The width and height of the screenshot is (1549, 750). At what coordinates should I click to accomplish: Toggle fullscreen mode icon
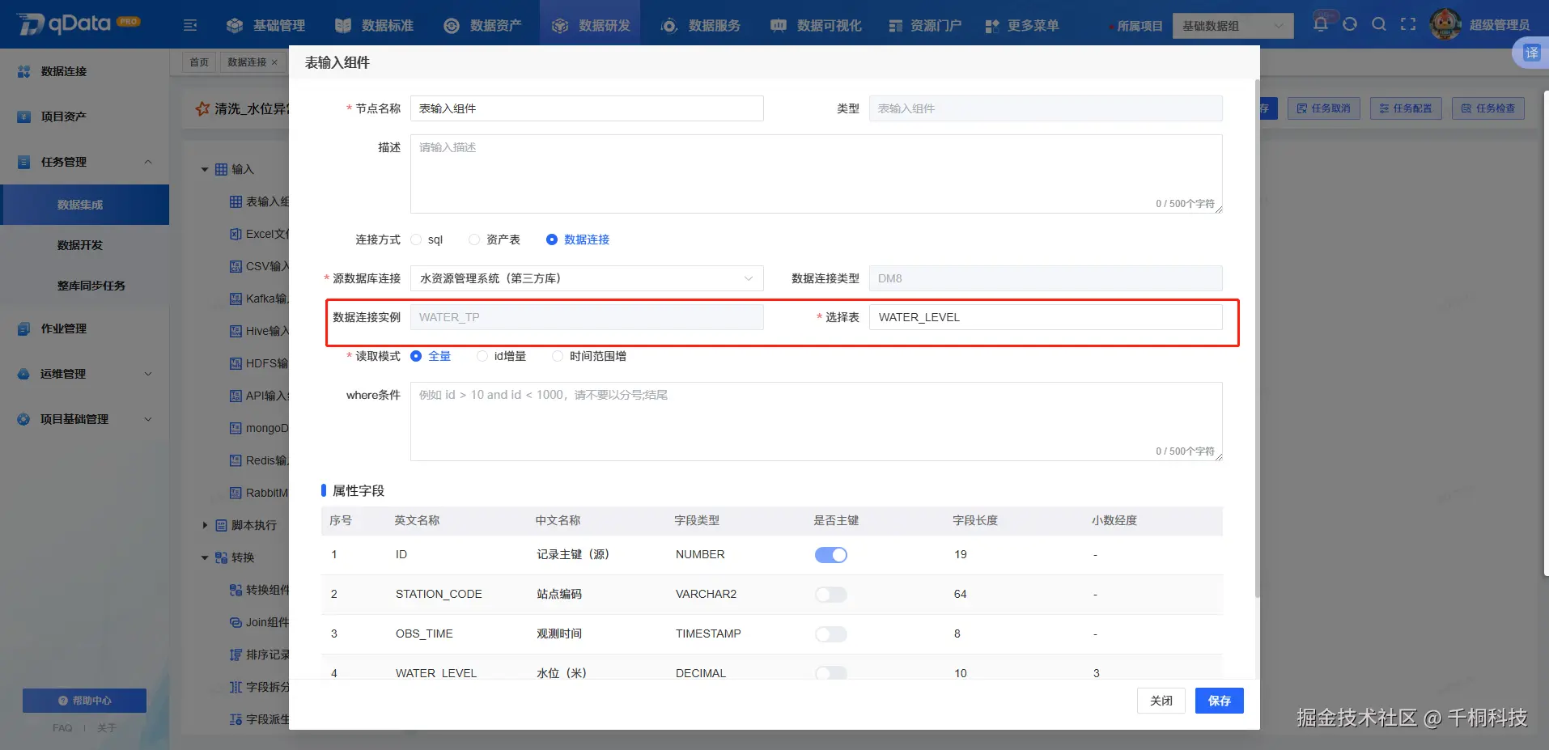(1408, 24)
